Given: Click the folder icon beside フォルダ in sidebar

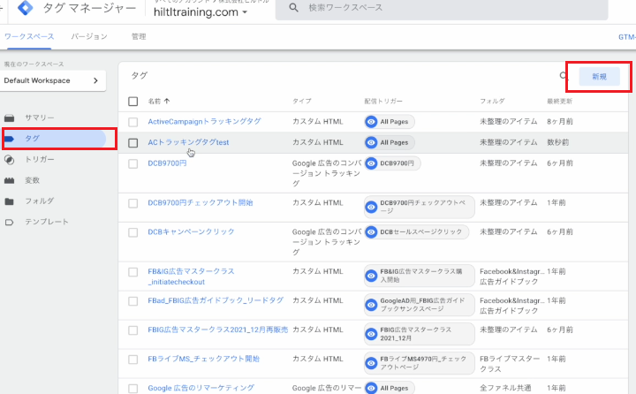Looking at the screenshot, I should pyautogui.click(x=10, y=201).
